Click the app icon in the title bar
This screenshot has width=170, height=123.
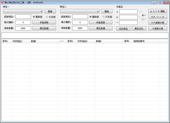coord(3,2)
